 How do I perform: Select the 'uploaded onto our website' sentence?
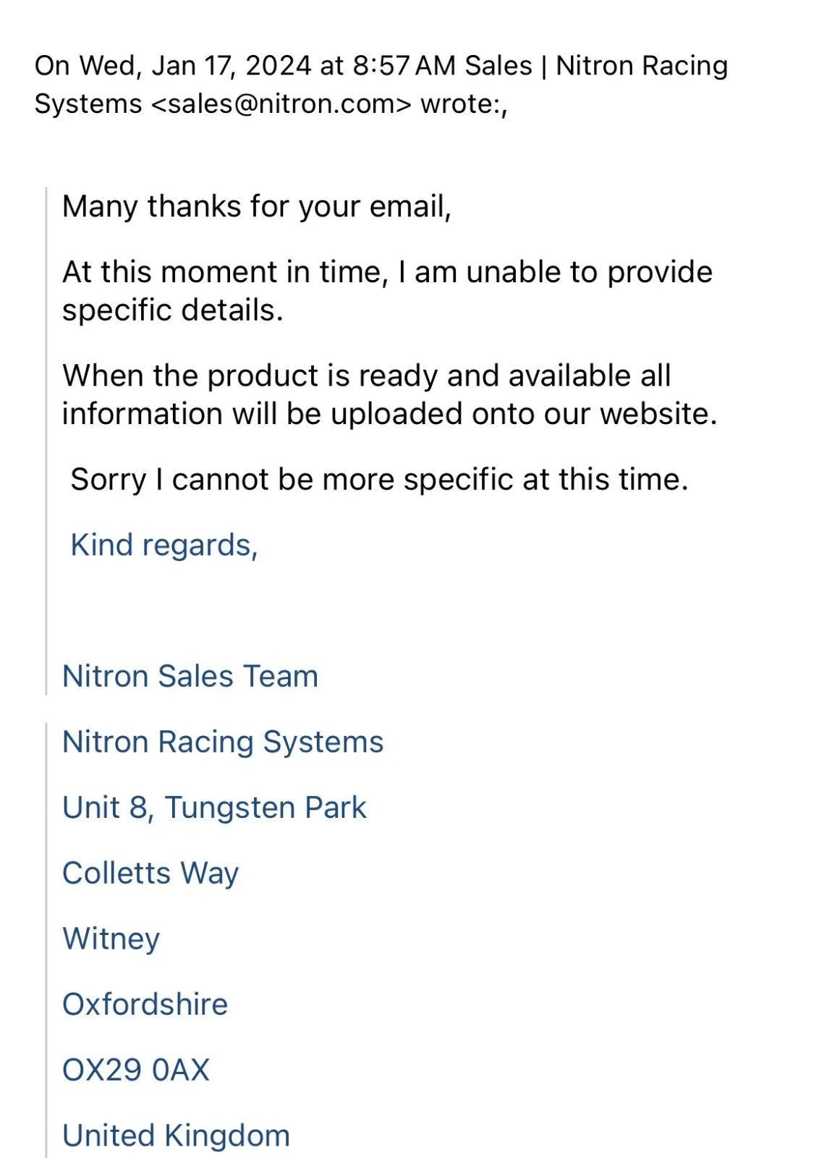tap(389, 394)
